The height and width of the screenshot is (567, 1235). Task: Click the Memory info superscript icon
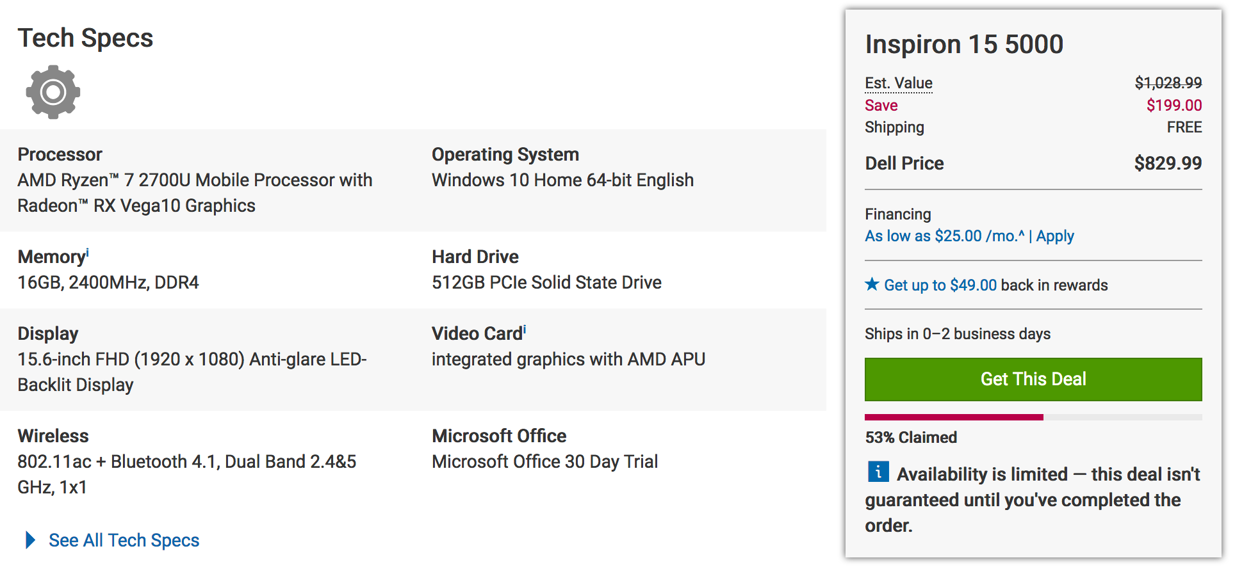click(x=88, y=253)
